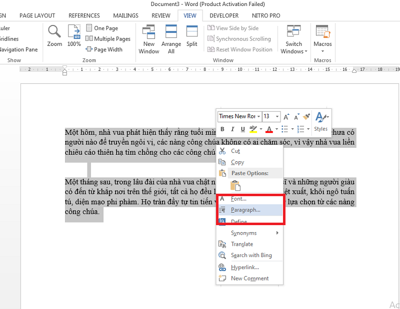The height and width of the screenshot is (309, 400).
Task: Apply the red font color button
Action: [269, 129]
